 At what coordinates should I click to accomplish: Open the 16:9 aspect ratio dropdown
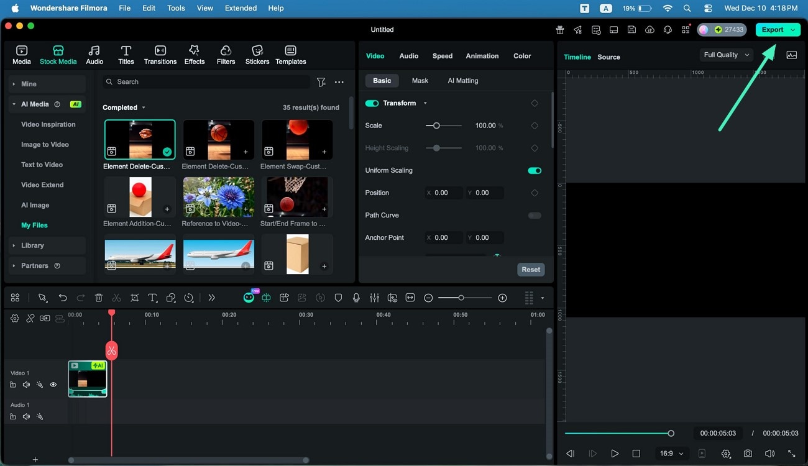(671, 454)
